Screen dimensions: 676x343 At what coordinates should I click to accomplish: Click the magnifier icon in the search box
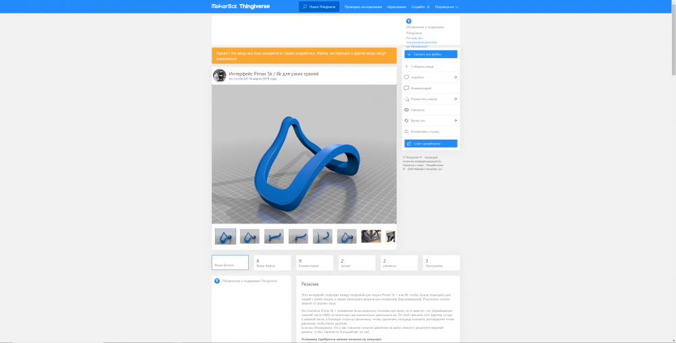(x=305, y=7)
